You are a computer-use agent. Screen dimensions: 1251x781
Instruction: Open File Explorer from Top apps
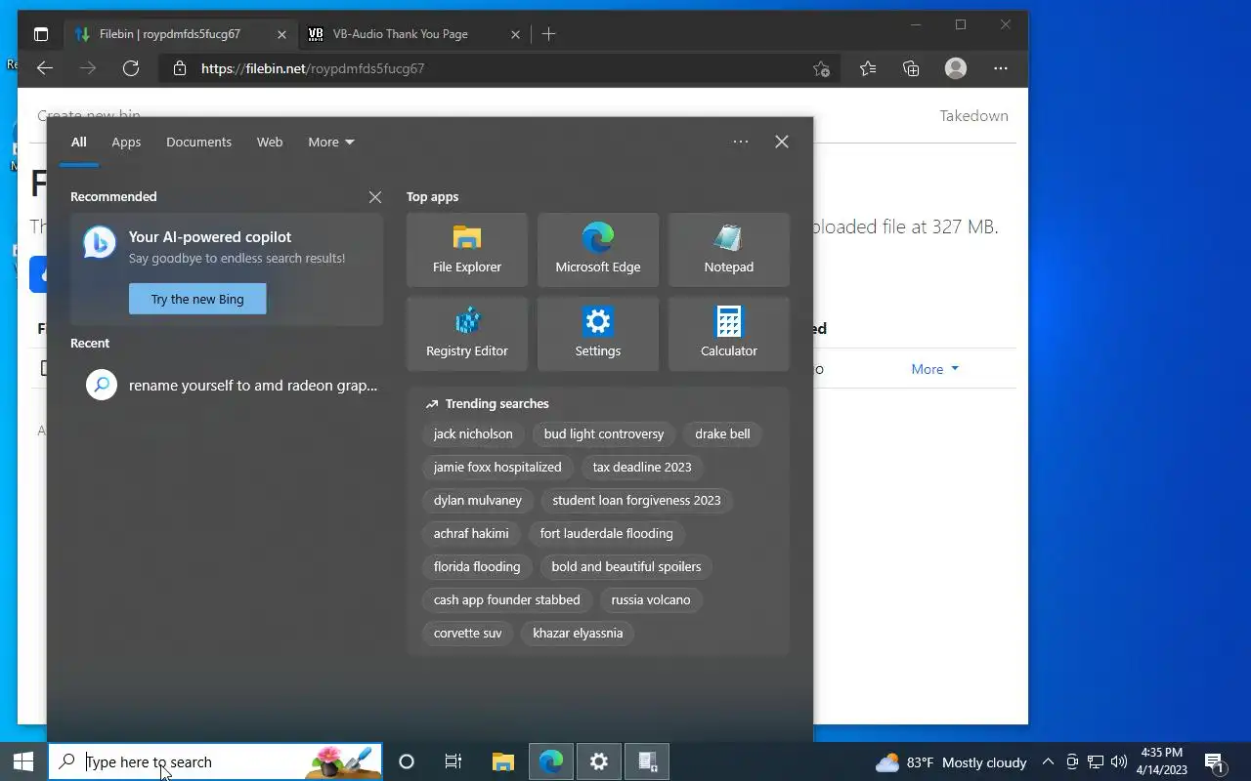(467, 250)
